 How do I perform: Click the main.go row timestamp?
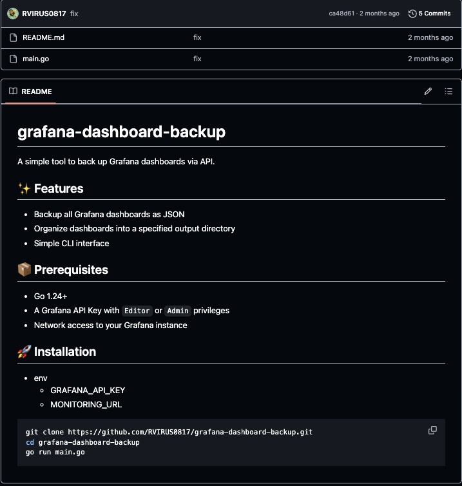click(430, 59)
